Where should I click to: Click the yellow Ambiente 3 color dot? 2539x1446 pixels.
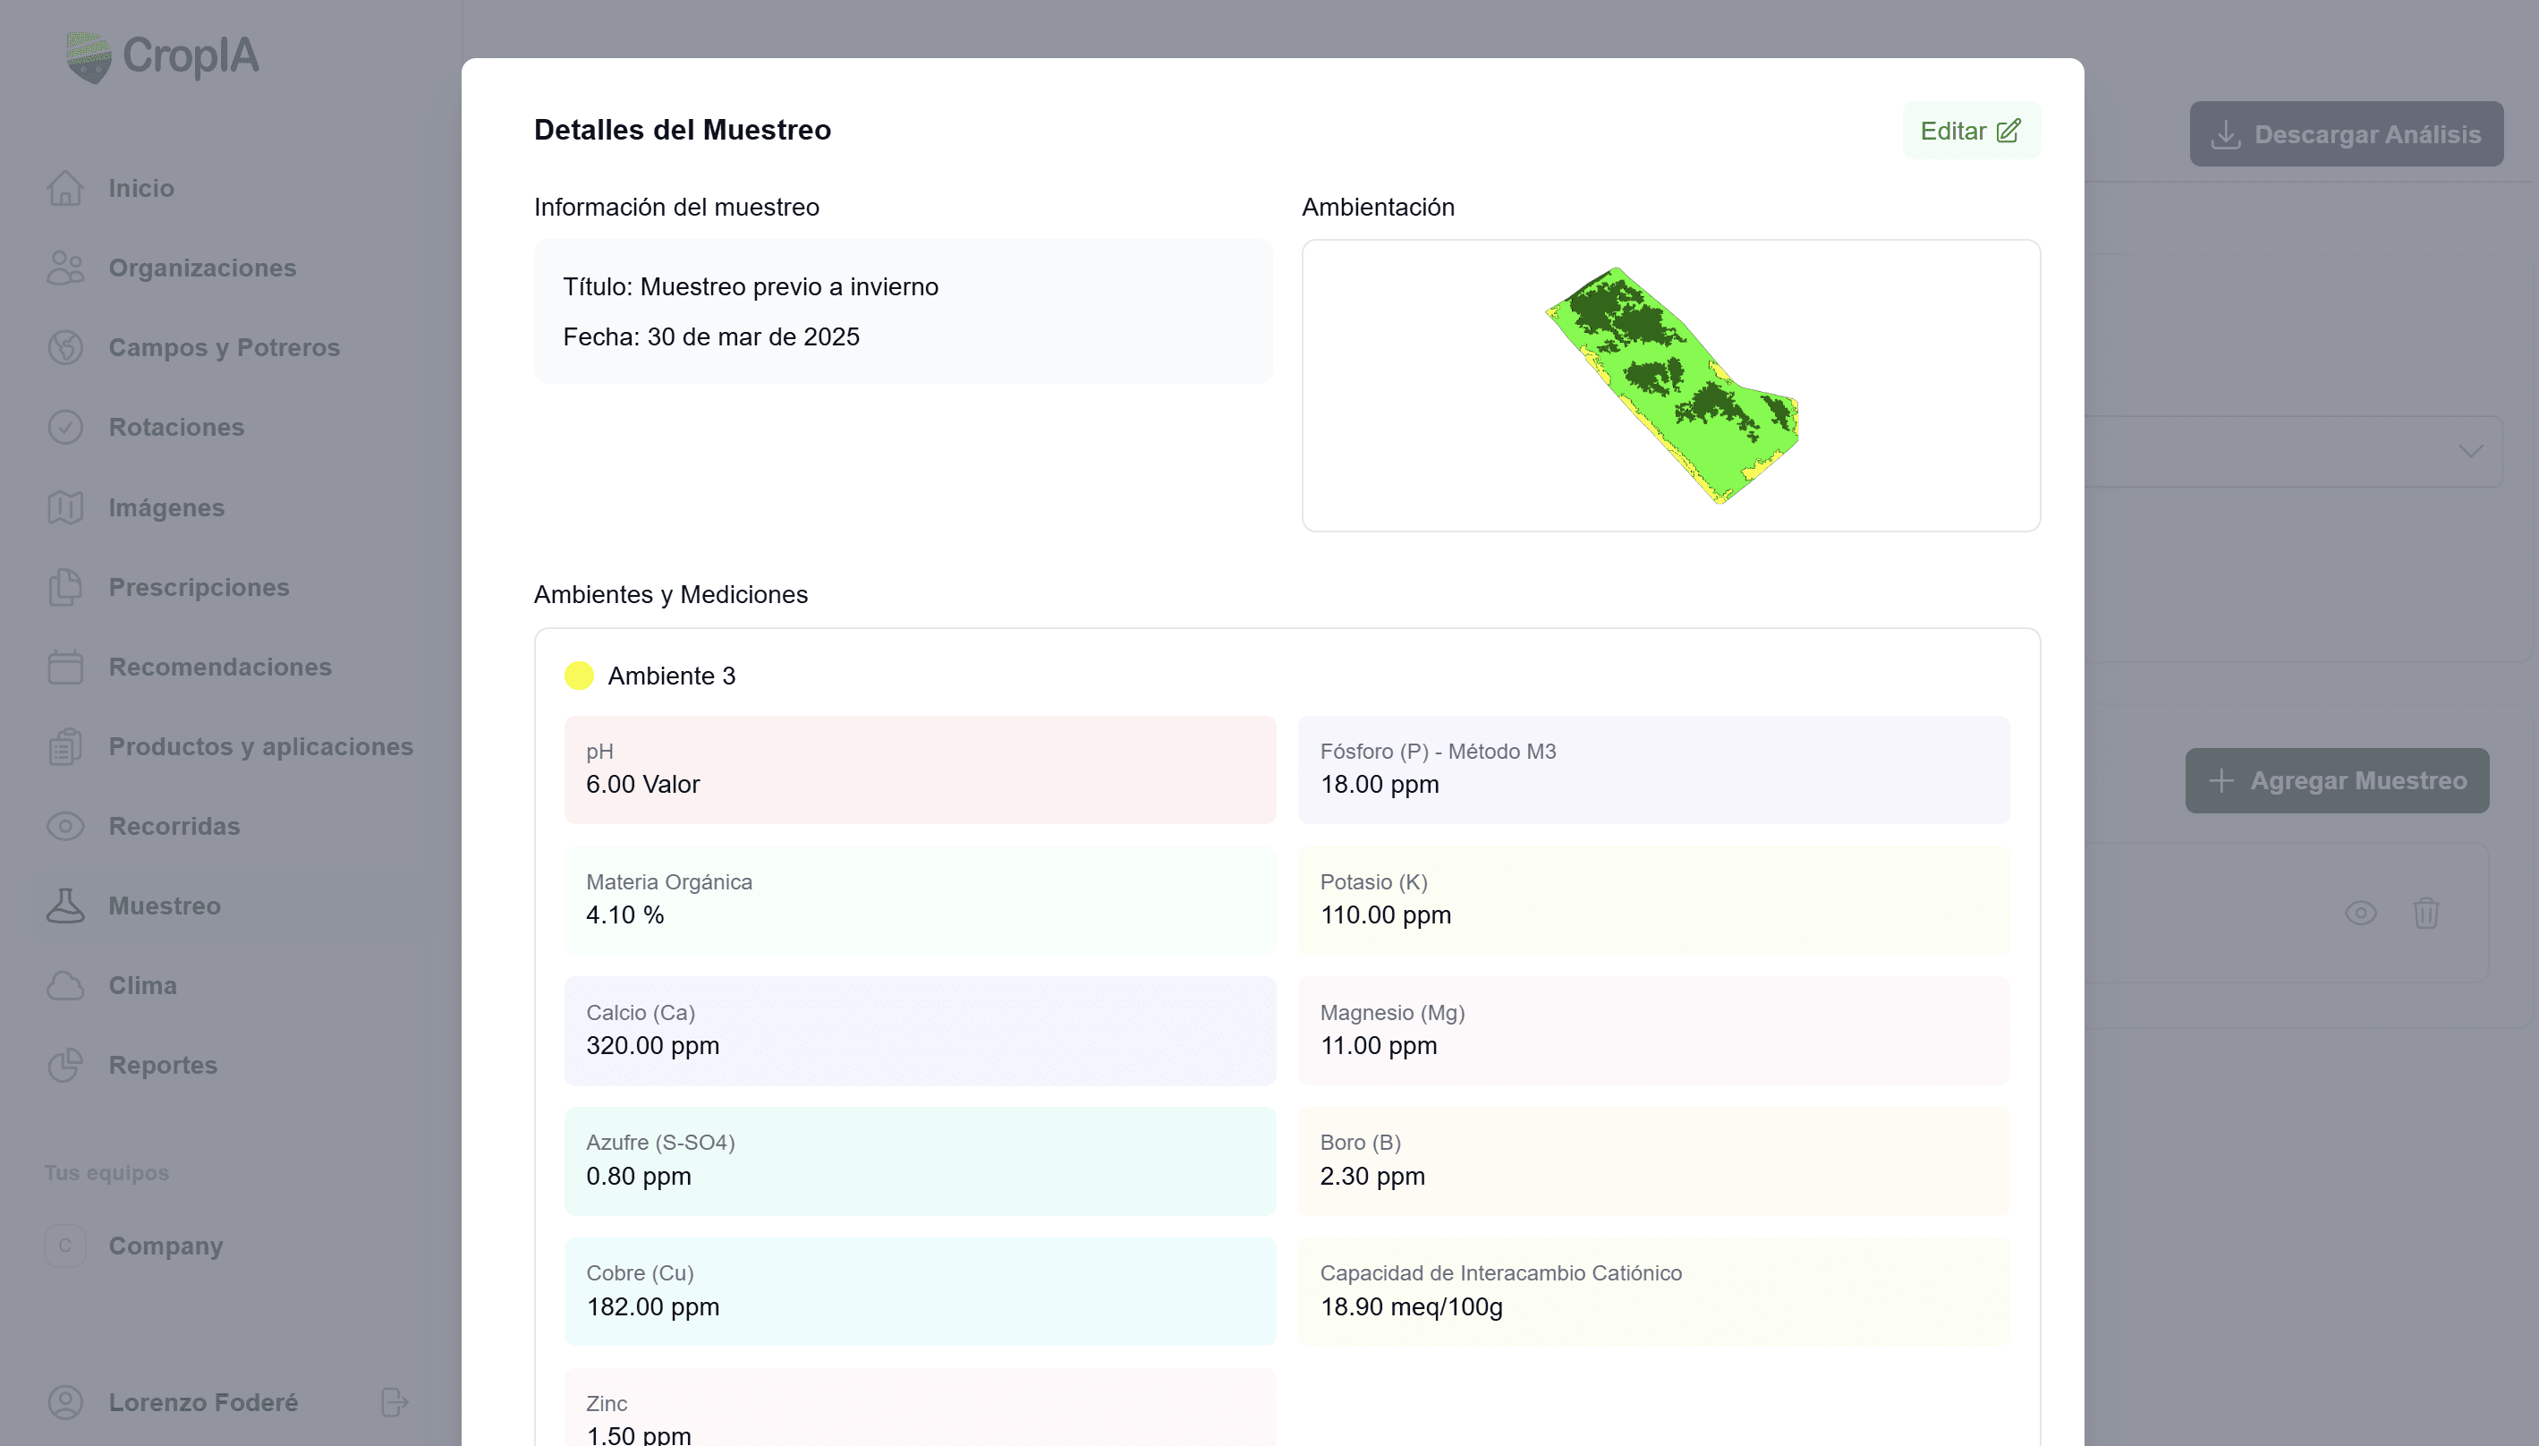tap(579, 676)
